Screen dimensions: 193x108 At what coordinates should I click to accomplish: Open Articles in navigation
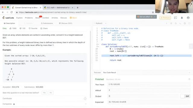55,18
